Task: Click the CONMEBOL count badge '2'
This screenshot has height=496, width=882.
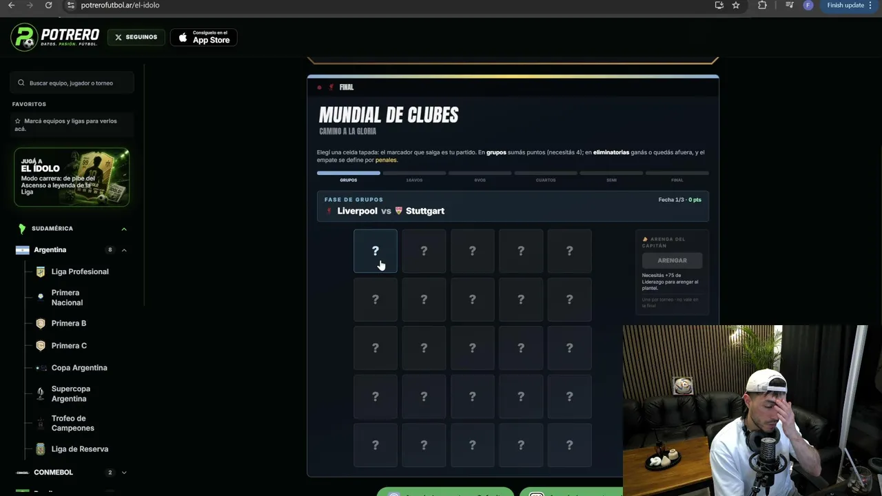Action: (x=110, y=473)
